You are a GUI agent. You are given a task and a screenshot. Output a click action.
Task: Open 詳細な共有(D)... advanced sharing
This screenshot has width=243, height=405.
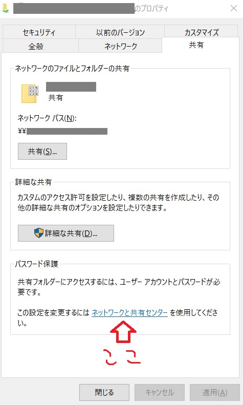pos(66,233)
